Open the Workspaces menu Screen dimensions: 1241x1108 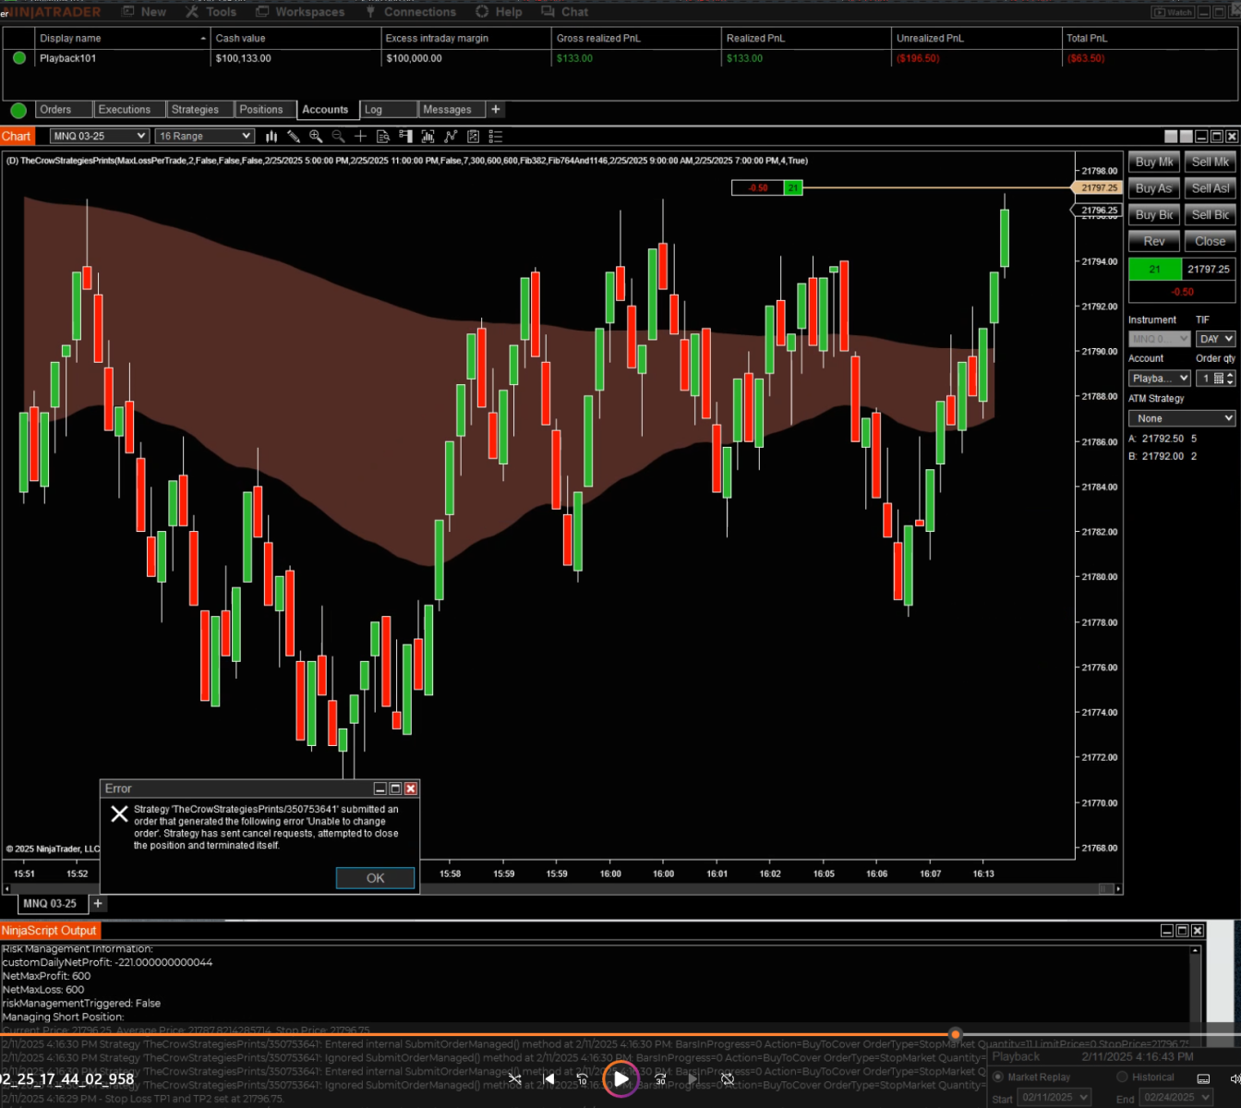click(300, 12)
